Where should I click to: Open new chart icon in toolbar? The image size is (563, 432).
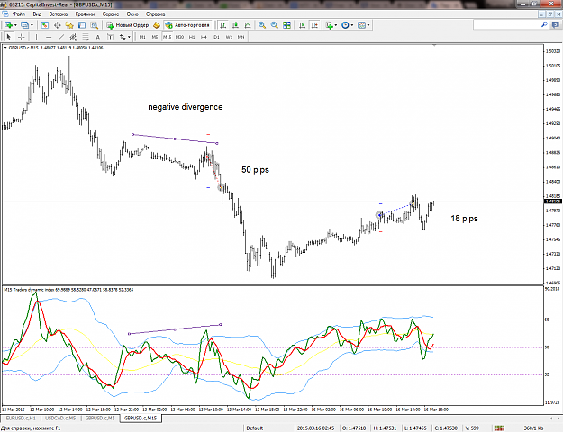coord(8,25)
